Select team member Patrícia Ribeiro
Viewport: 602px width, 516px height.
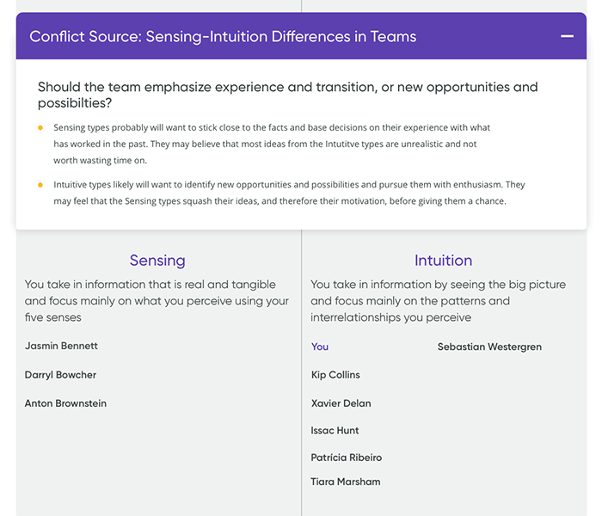pyautogui.click(x=346, y=458)
